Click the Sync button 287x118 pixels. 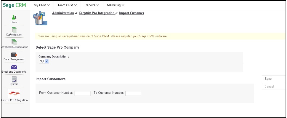coord(274,79)
